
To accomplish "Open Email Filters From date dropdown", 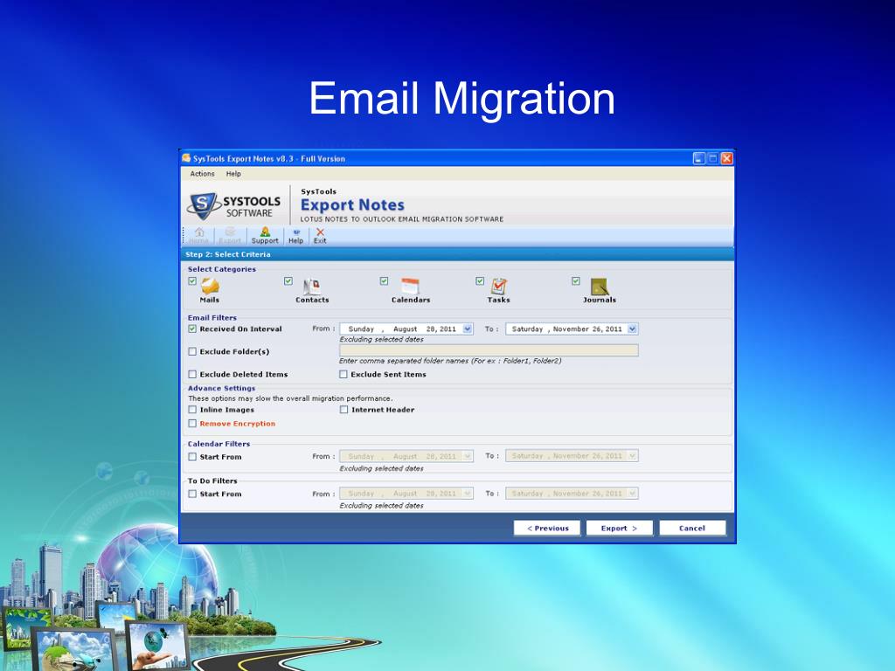I will pos(468,329).
